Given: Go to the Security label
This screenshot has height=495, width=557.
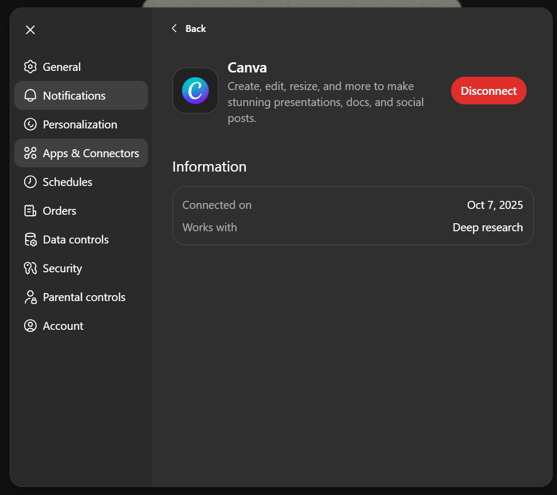Looking at the screenshot, I should pyautogui.click(x=62, y=269).
